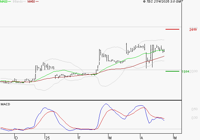Screen dimensions: 200x140
Task: Click the grey line sample beside BBands
Action: [x=25, y=2]
